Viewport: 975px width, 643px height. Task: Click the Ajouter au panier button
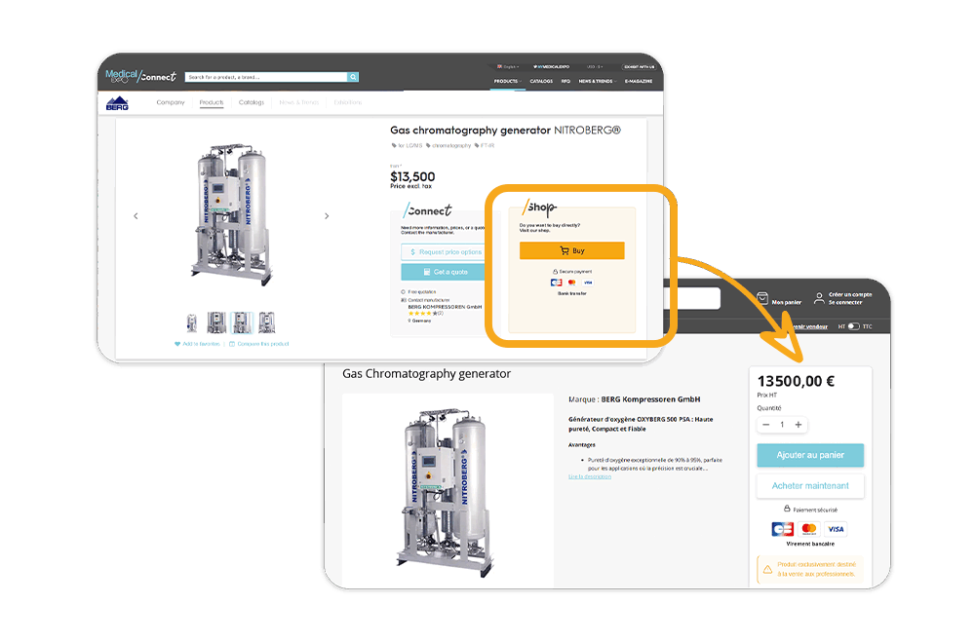[x=810, y=455]
